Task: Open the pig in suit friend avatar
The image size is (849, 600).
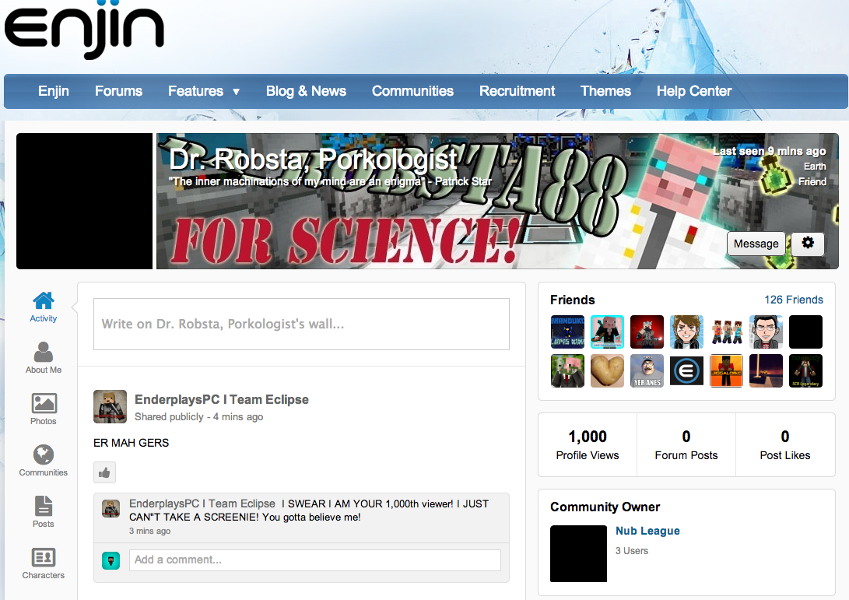Action: pos(567,371)
